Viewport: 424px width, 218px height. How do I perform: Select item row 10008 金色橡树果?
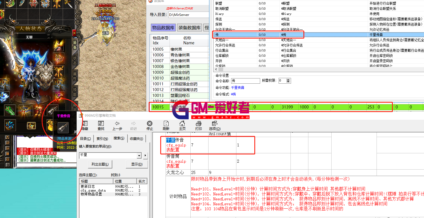180,67
